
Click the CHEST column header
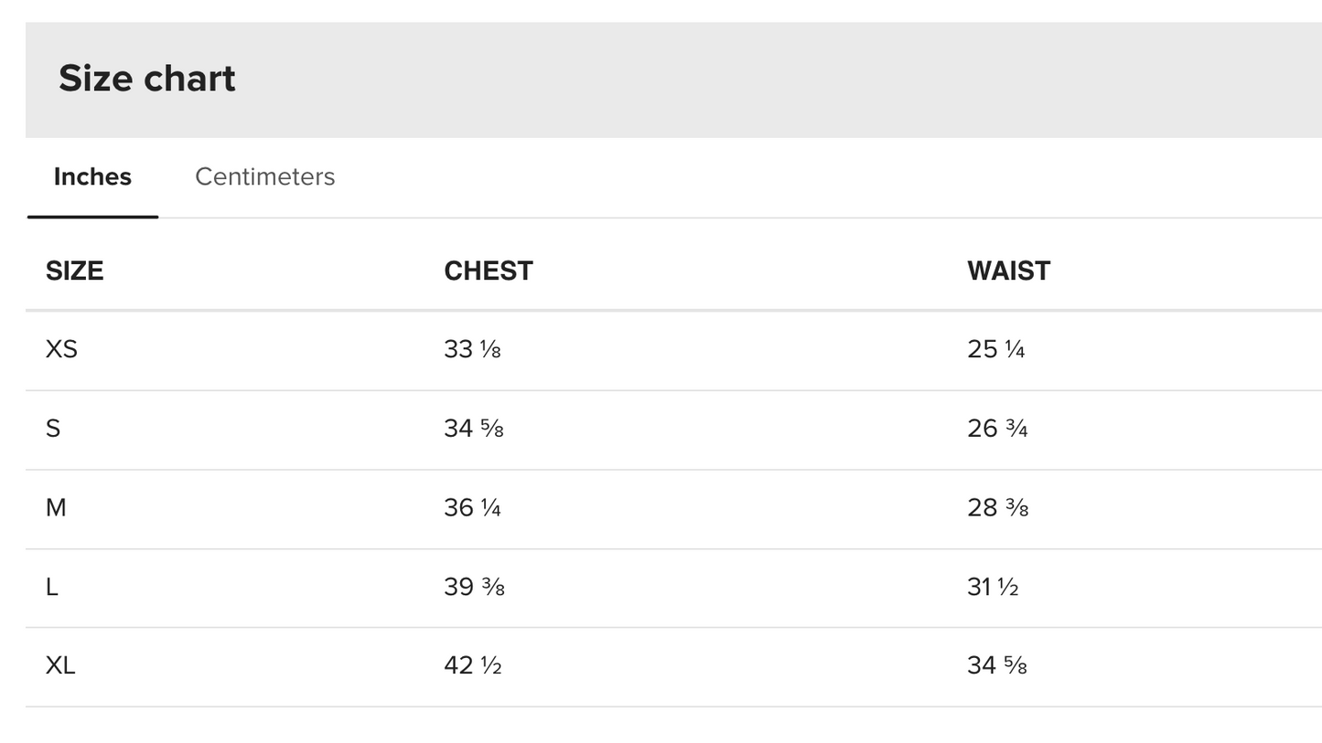tap(489, 271)
